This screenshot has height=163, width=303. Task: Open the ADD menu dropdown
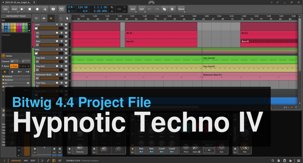(133, 9)
